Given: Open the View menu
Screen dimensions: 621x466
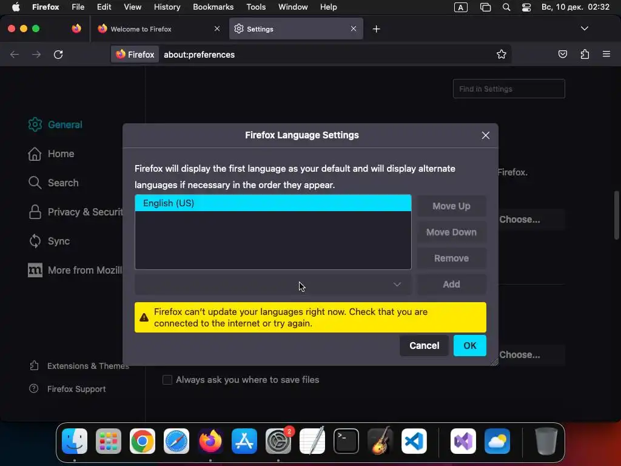Looking at the screenshot, I should coord(132,7).
